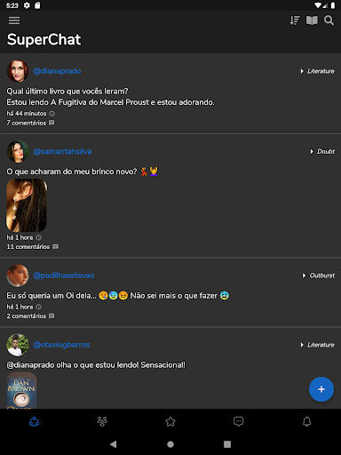Open the hamburger navigation menu
The width and height of the screenshot is (341, 455).
click(x=14, y=20)
